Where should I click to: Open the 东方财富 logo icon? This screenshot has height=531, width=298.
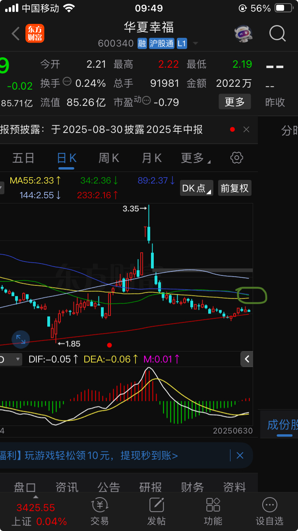click(x=35, y=34)
